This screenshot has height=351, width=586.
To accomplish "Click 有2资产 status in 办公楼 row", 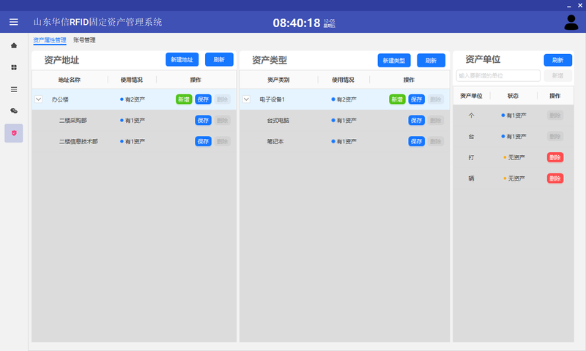I will click(133, 99).
